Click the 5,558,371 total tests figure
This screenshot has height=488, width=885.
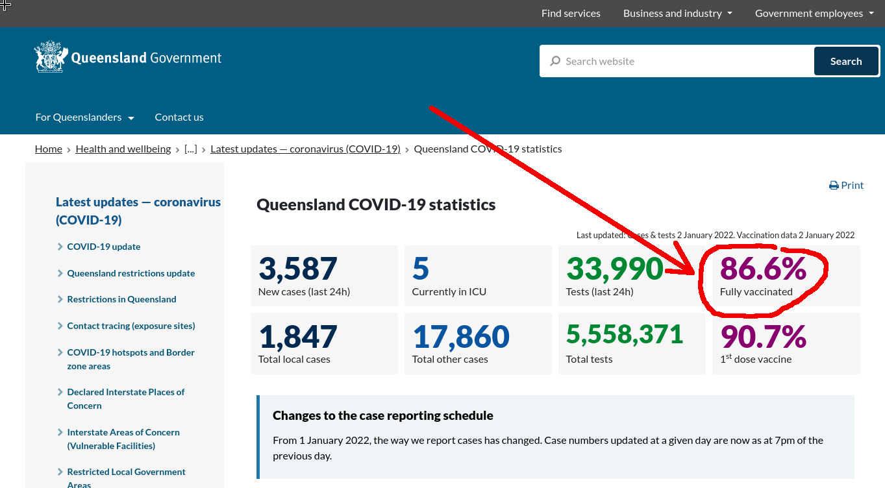(x=625, y=334)
